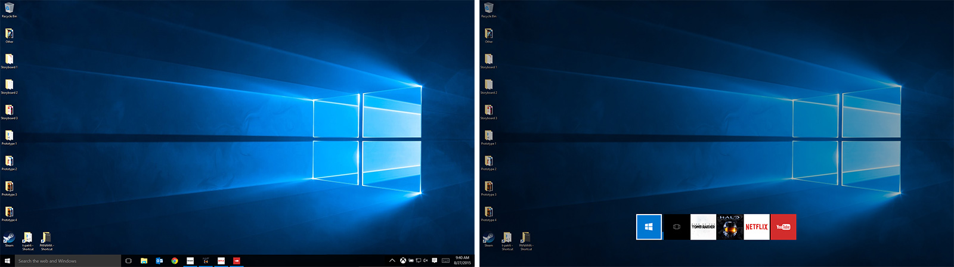Screen dimensions: 954x267
Task: Select Storyboard 2 folder on the left desktop
Action: pyautogui.click(x=9, y=87)
